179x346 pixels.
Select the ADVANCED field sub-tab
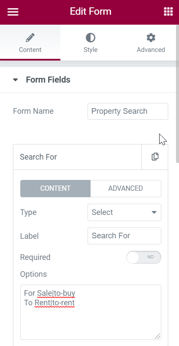pyautogui.click(x=126, y=189)
